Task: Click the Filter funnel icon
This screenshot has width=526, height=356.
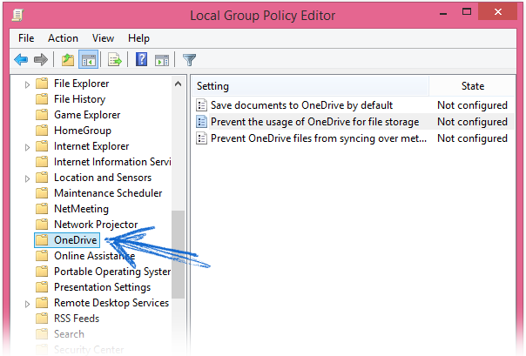Action: point(189,60)
